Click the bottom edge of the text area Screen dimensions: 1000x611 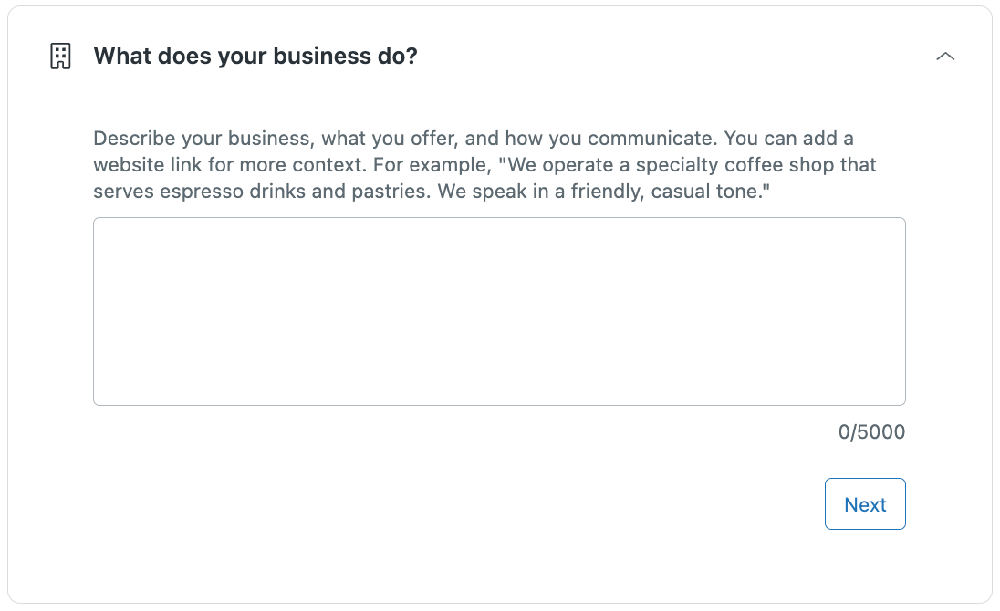(x=499, y=401)
